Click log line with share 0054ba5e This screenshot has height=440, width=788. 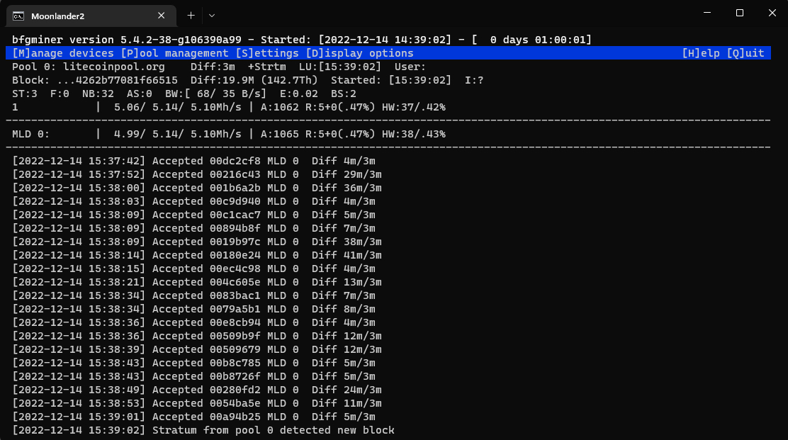[x=197, y=403]
